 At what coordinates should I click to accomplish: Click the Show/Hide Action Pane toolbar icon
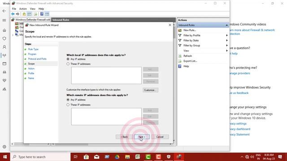tap(47, 14)
